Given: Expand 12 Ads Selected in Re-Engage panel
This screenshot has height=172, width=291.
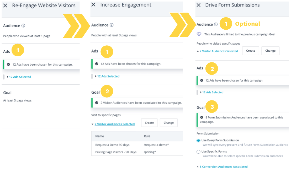Looking at the screenshot, I should (x=20, y=77).
